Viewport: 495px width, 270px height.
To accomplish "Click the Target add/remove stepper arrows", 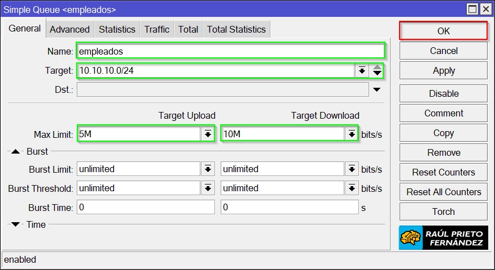I will coord(377,71).
